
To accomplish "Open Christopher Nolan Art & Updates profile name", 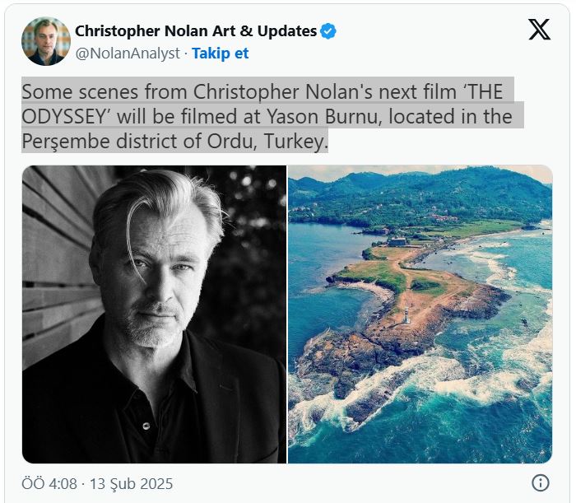I will click(196, 31).
